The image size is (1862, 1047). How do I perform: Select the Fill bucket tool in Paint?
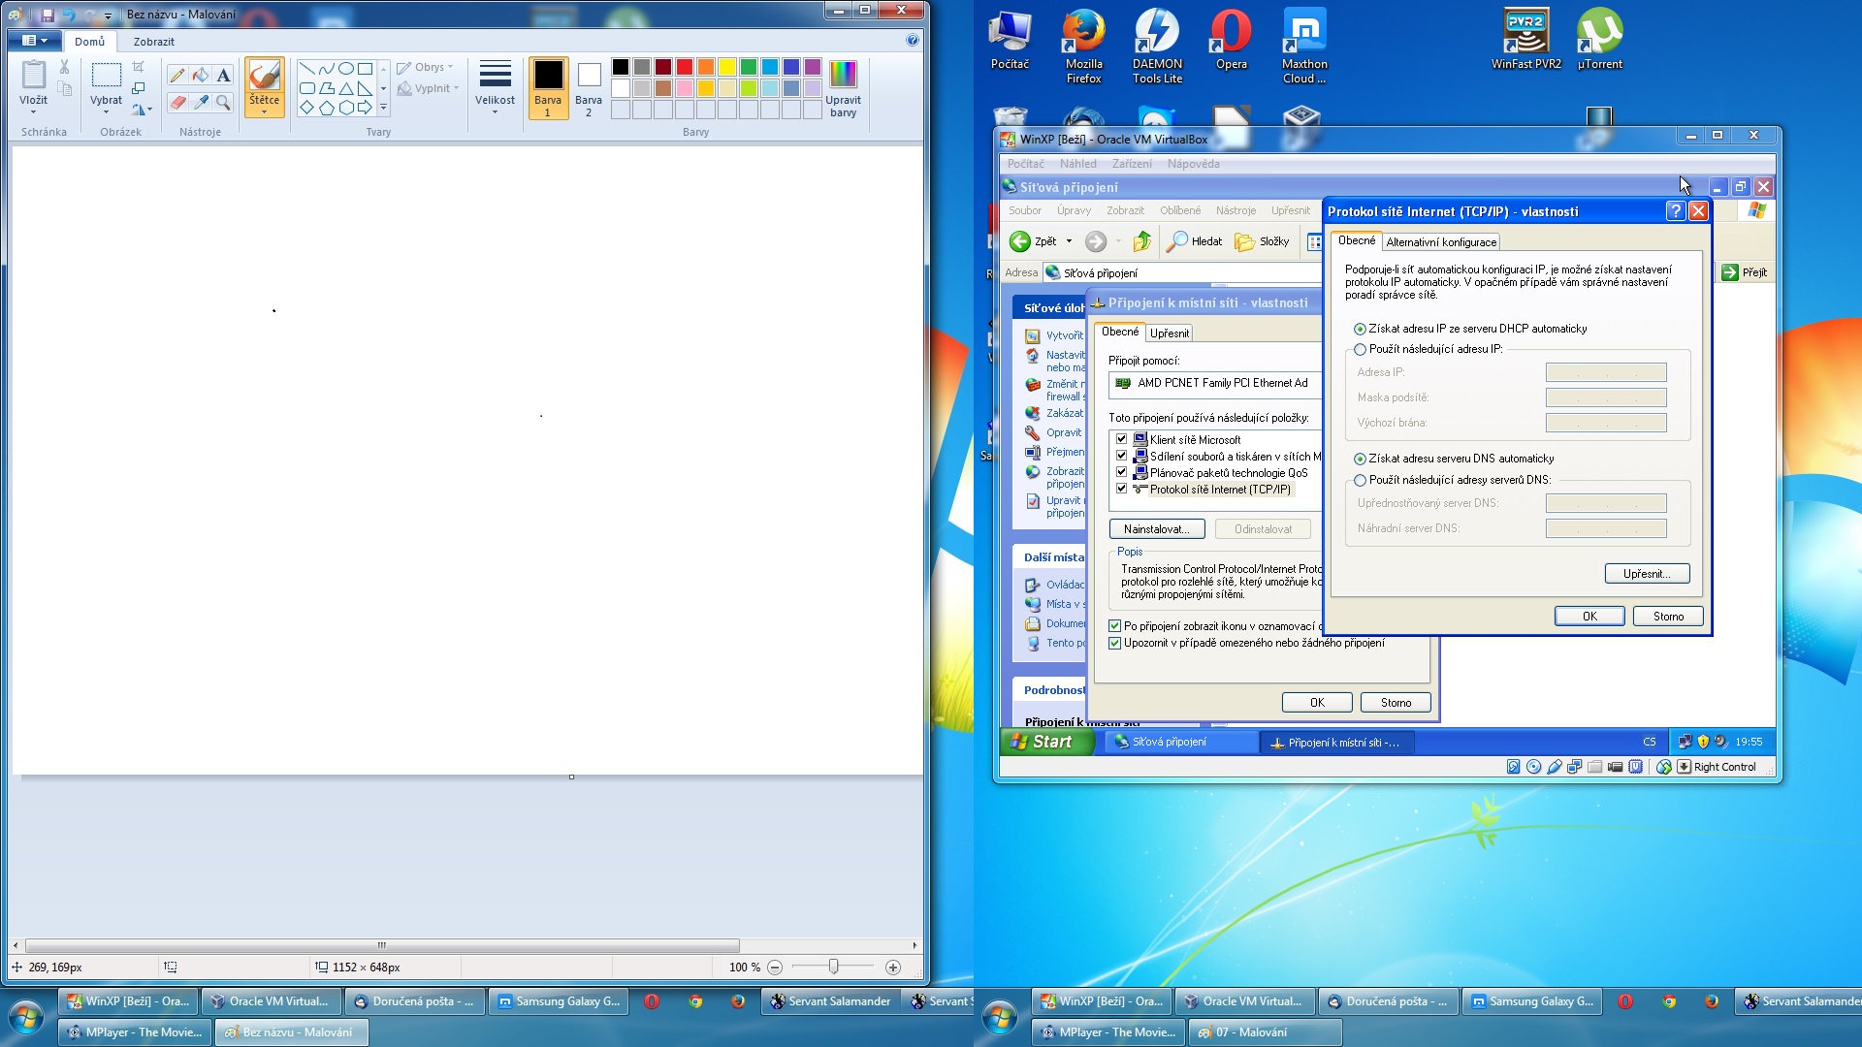point(200,76)
